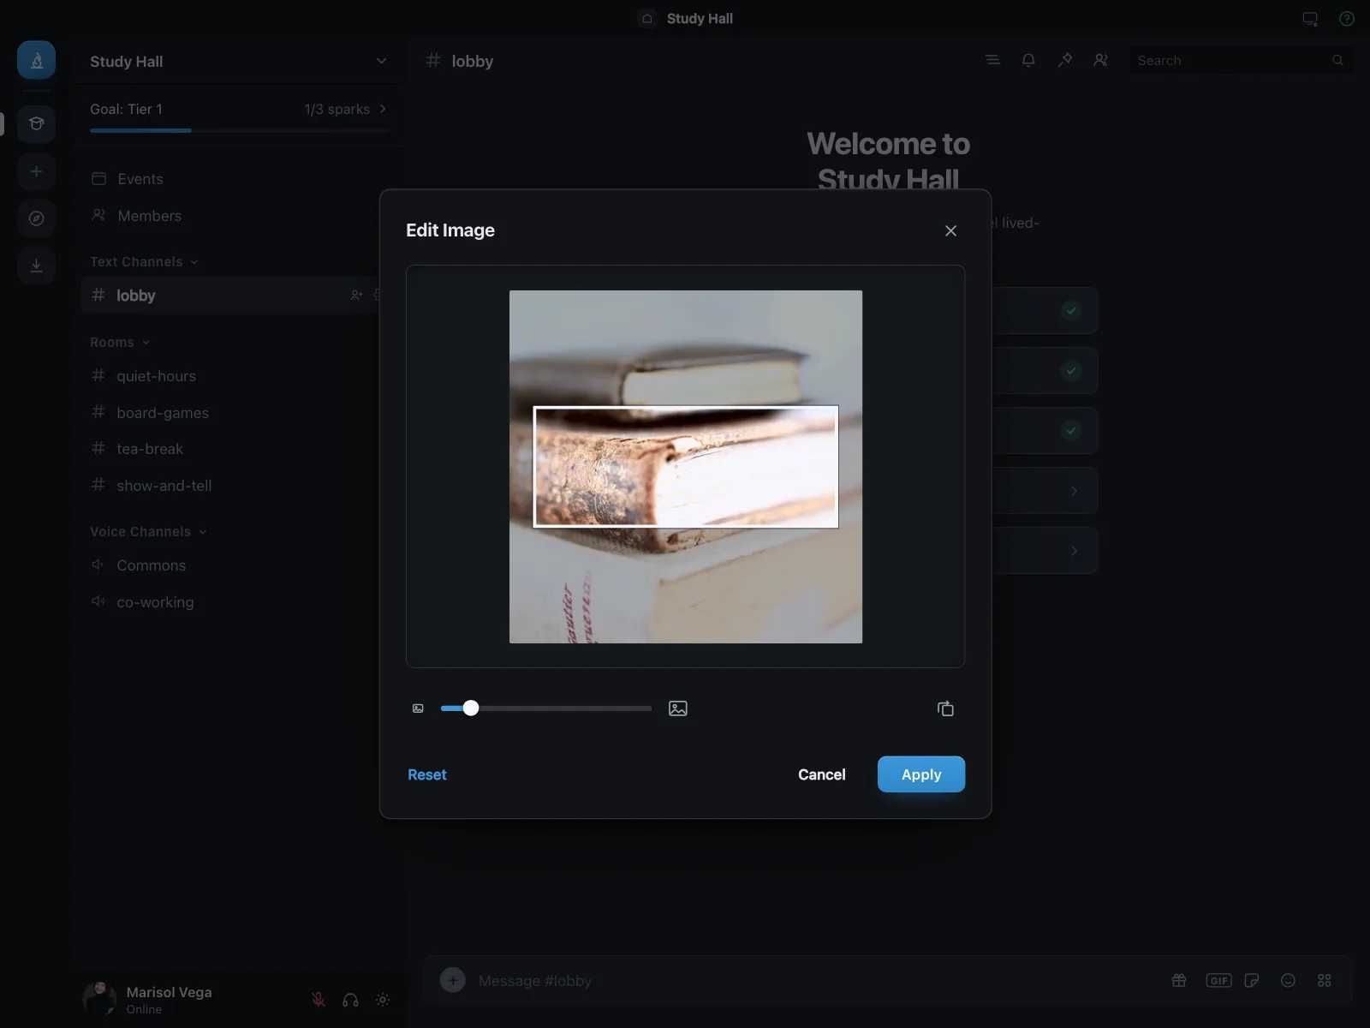This screenshot has height=1028, width=1370.
Task: Open the Explore compass icon
Action: click(x=36, y=218)
